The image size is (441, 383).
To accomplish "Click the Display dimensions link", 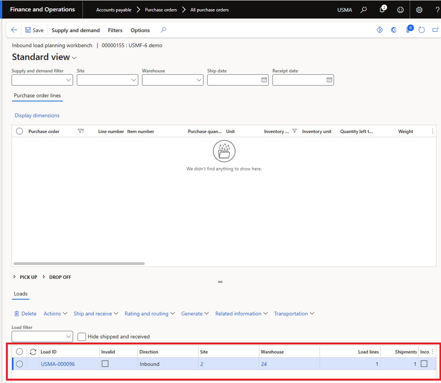I will (37, 115).
